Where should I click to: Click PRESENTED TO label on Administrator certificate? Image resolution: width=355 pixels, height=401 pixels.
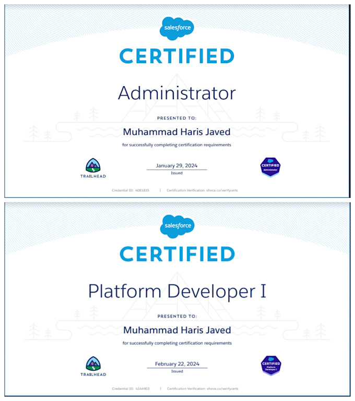(x=177, y=118)
